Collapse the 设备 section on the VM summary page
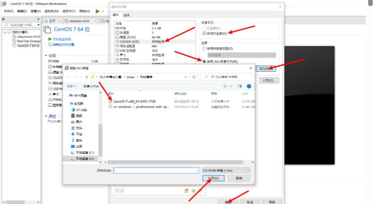 click(46, 56)
